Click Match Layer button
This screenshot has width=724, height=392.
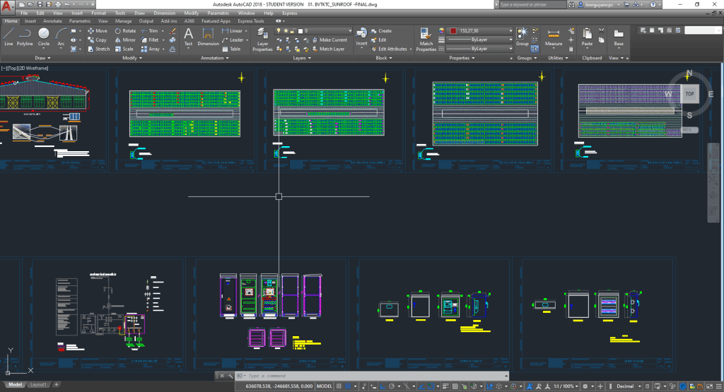coord(328,49)
